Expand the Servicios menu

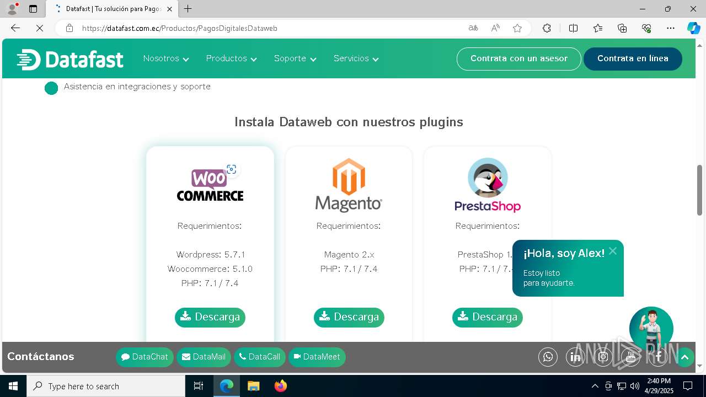356,58
